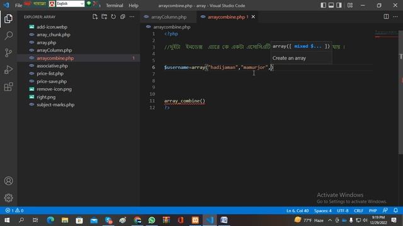Open Explorer more actions ellipsis
This screenshot has height=226, width=403.
point(132,17)
